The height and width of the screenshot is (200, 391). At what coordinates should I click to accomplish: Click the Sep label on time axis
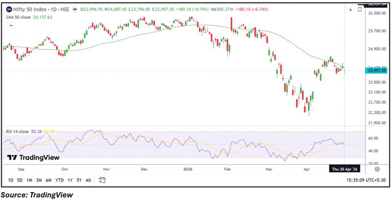pyautogui.click(x=21, y=169)
